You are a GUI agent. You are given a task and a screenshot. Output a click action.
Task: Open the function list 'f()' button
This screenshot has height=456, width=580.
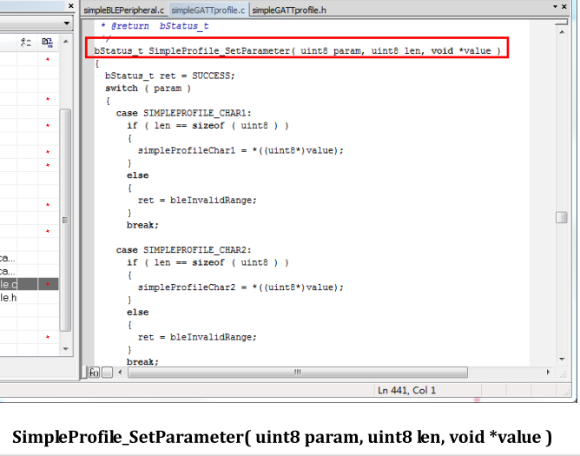coord(93,373)
